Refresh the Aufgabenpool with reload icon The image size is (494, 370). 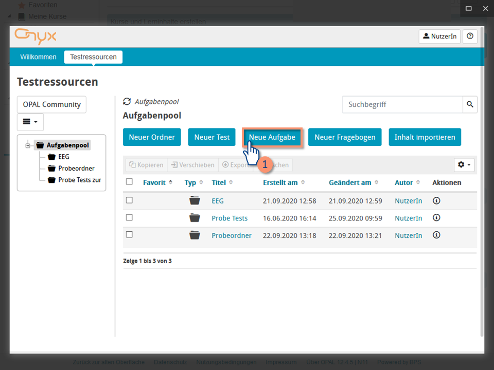(x=127, y=102)
